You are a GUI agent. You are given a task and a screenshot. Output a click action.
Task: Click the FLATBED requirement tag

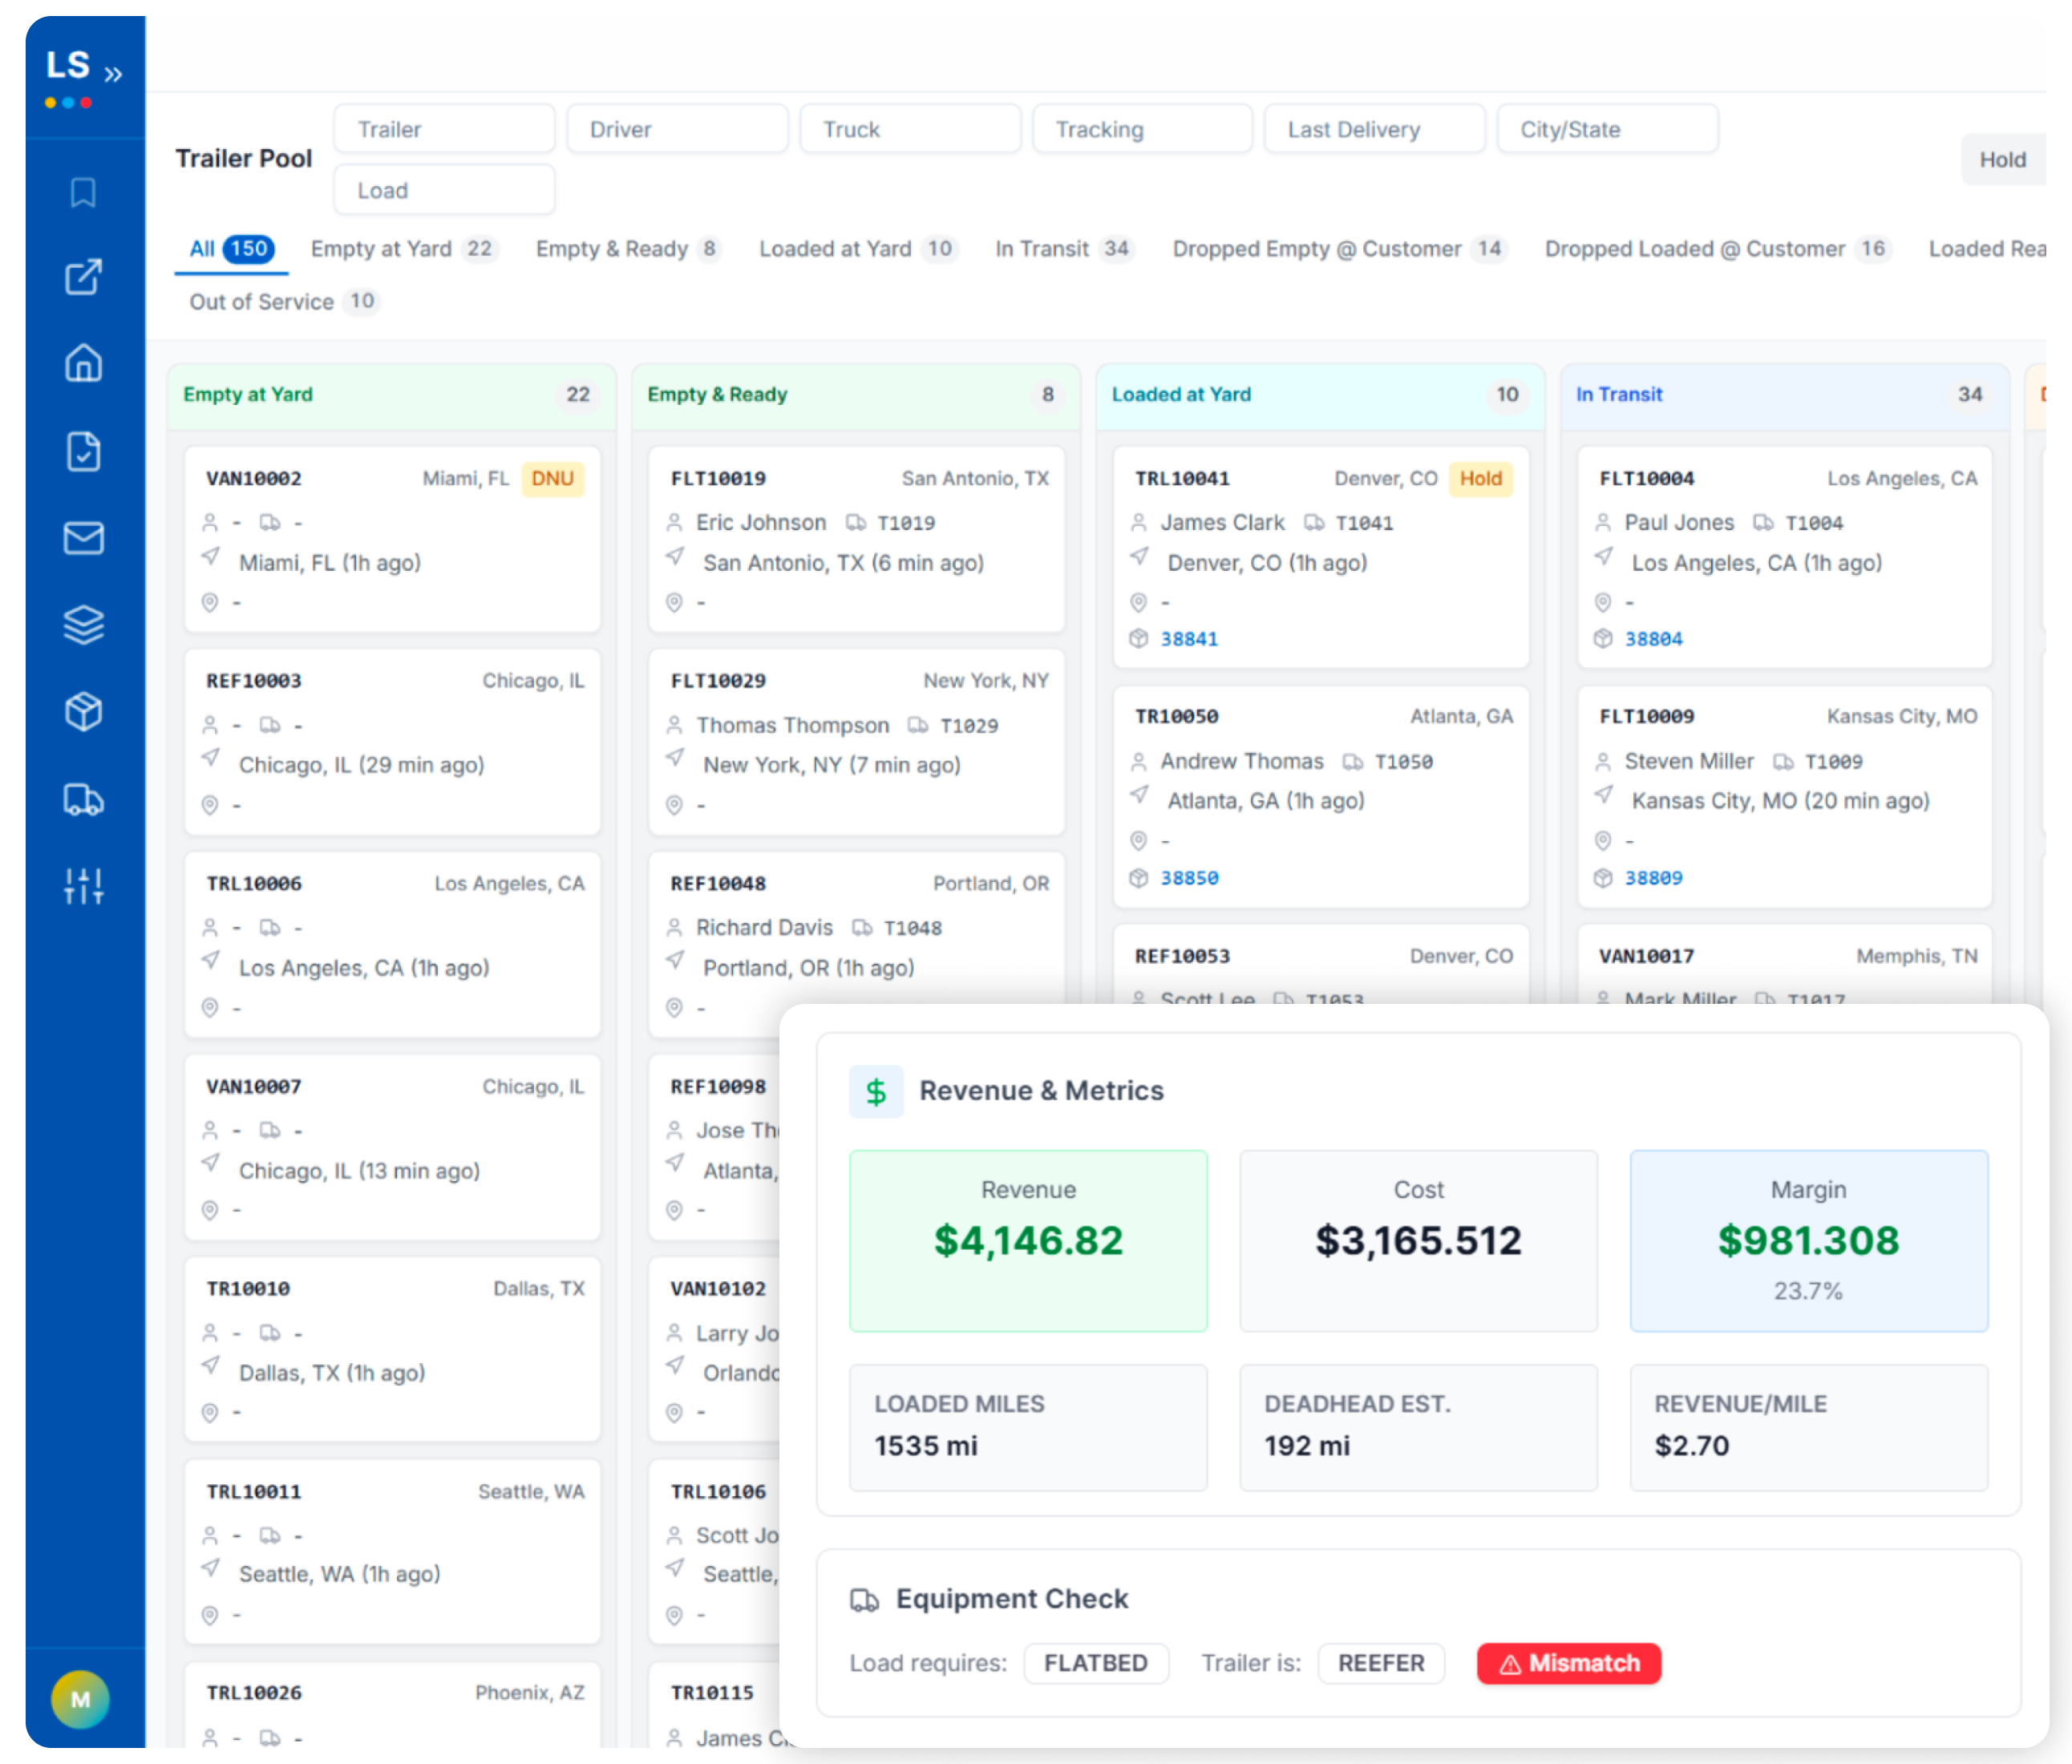(x=1096, y=1663)
